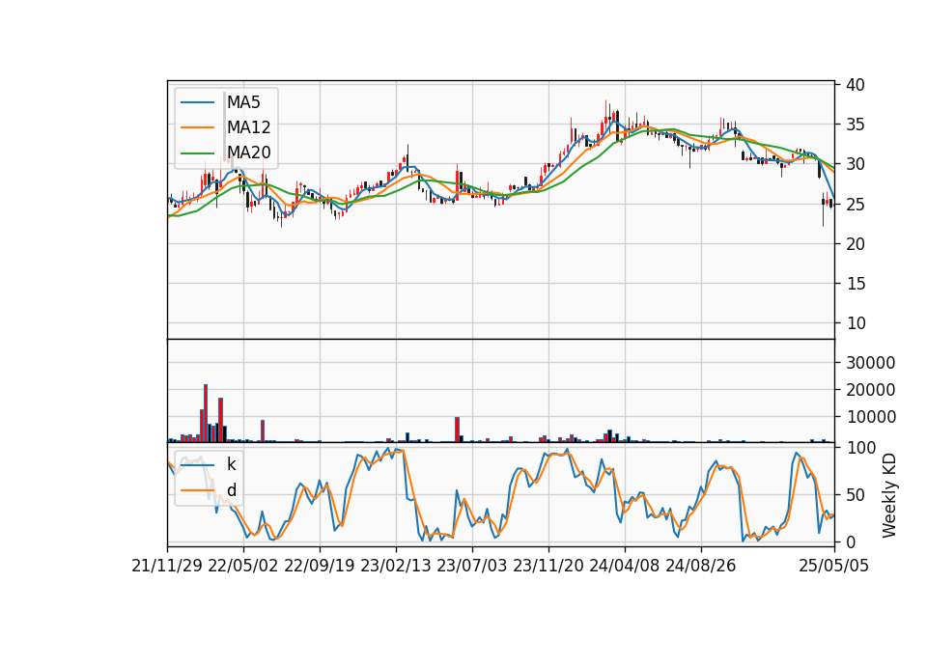This screenshot has height=666, width=927.
Task: Click the 21/11/29 date label
Action: click(x=167, y=566)
